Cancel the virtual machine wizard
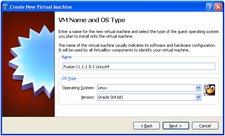225x136 pixels. [205, 126]
